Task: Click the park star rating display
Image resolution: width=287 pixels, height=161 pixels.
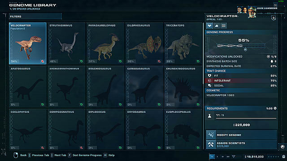Action: pos(274,157)
